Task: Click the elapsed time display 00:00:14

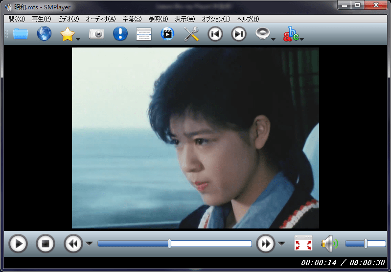Action: pos(319,263)
